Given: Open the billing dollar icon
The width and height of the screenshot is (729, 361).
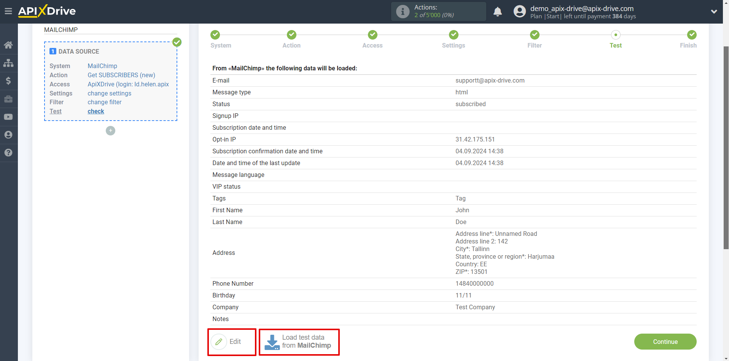Looking at the screenshot, I should click(x=8, y=81).
